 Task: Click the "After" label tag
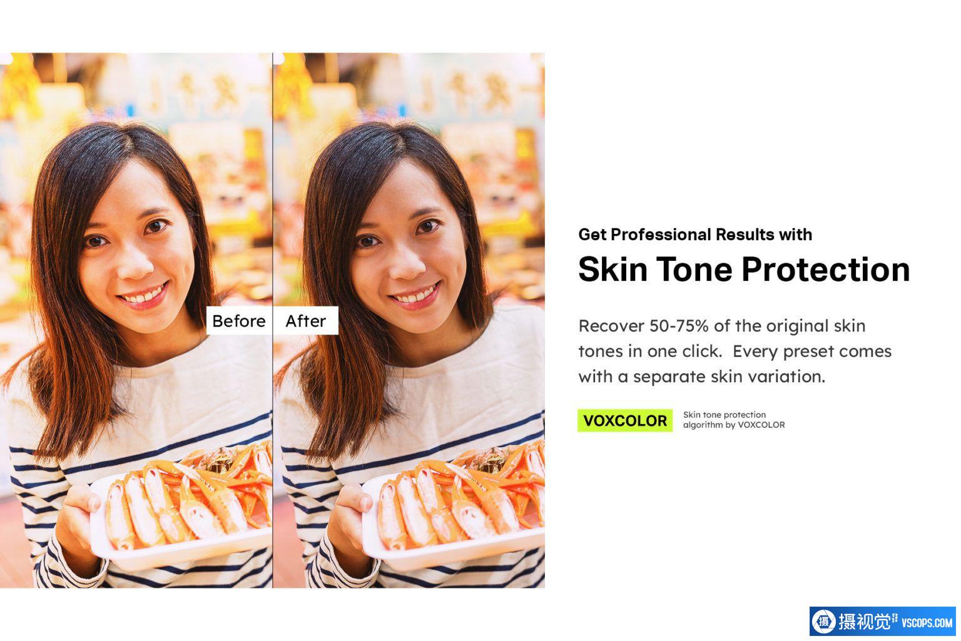tap(306, 321)
